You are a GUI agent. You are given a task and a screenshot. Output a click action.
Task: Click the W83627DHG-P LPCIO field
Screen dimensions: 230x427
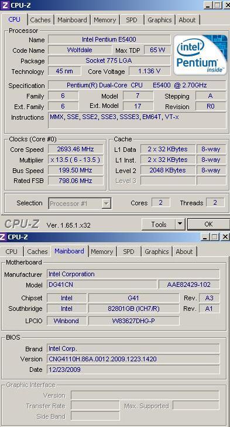pyautogui.click(x=134, y=321)
